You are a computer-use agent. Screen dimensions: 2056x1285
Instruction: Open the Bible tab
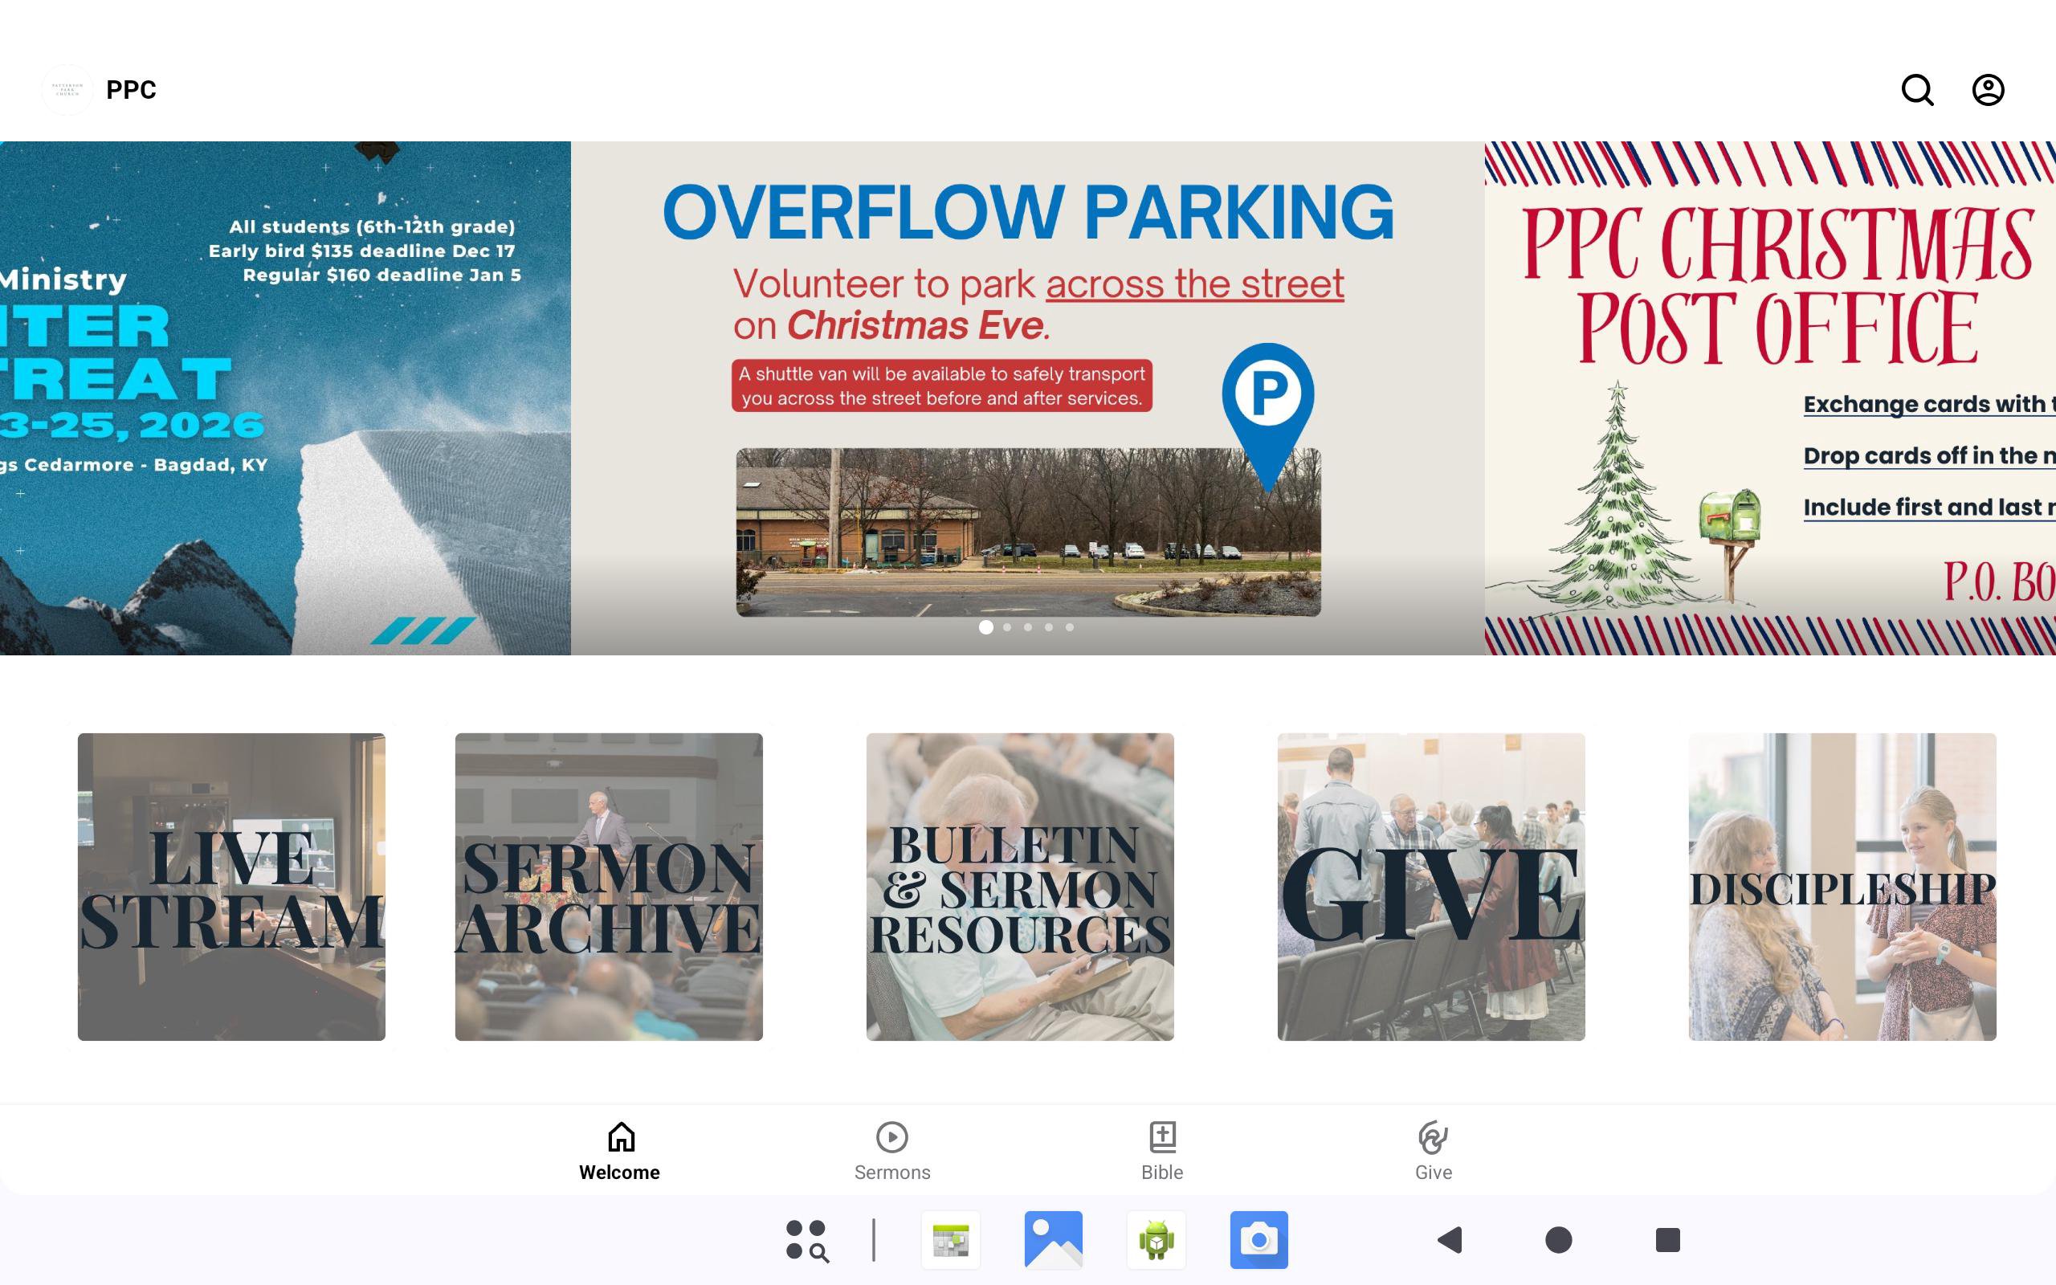coord(1162,1152)
